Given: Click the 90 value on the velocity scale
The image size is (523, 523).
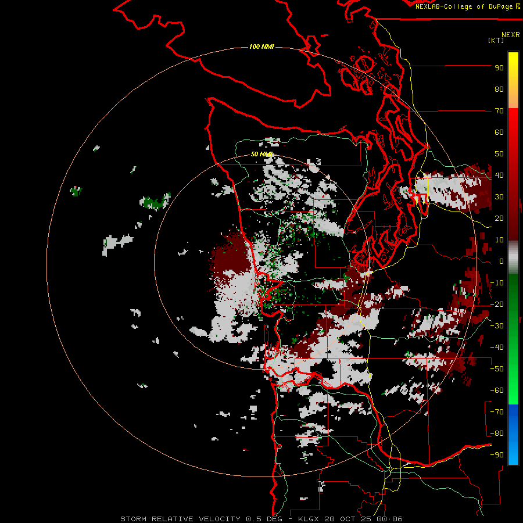Looking at the screenshot, I should 499,68.
